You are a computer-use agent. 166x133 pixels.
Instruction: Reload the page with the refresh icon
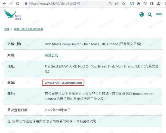coord(18,4)
